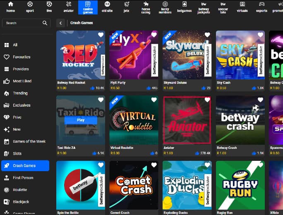Favourite Comet Crash with heart

pos(154,165)
